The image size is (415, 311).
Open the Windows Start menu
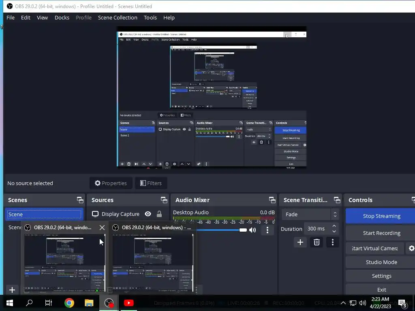[10, 303]
